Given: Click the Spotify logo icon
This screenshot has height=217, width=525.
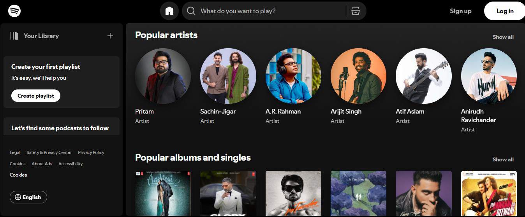Looking at the screenshot, I should tap(14, 11).
